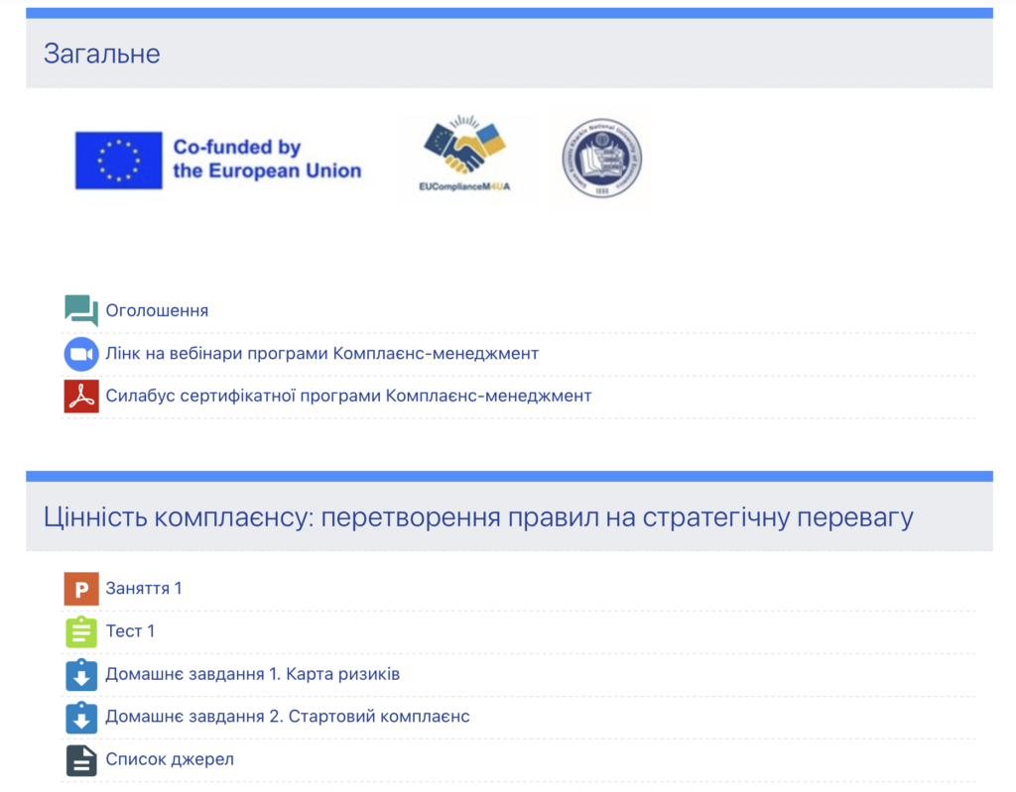Click the green quiz icon for Тест 1
The width and height of the screenshot is (1016, 792).
(81, 631)
